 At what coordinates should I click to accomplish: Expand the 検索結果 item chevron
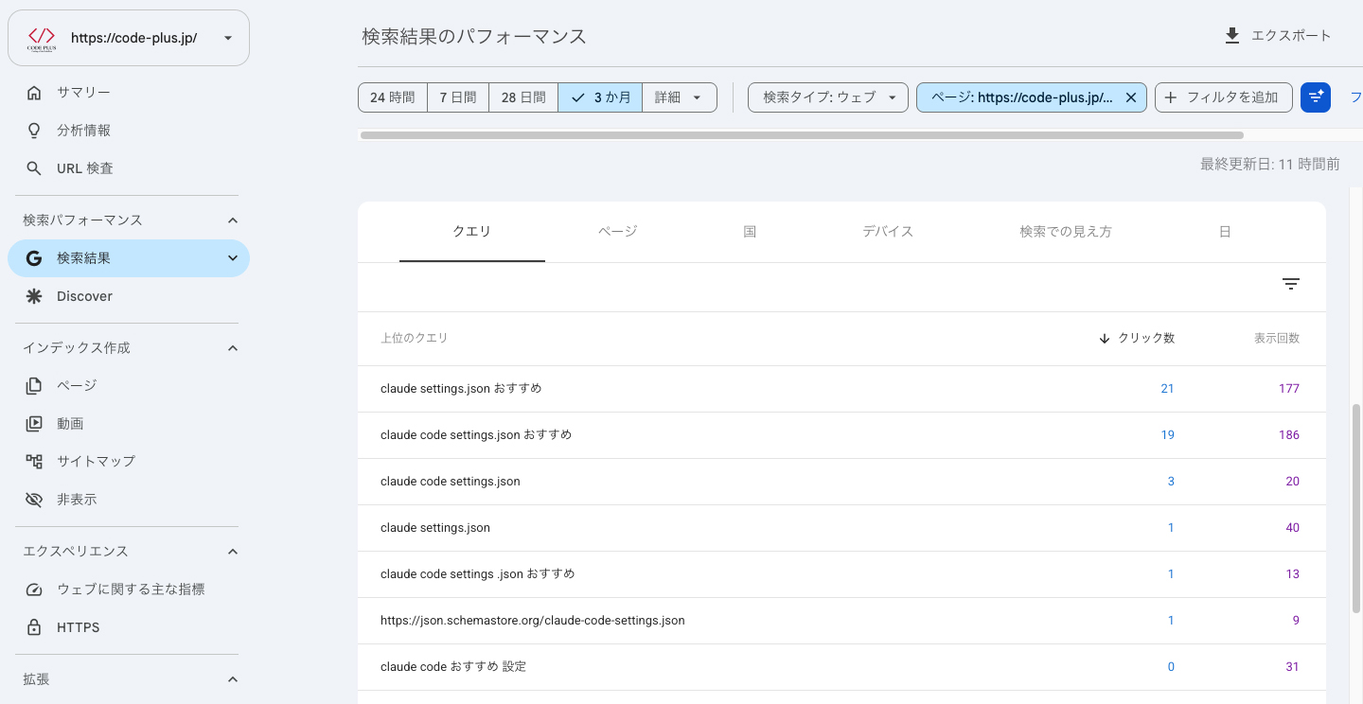tap(233, 258)
